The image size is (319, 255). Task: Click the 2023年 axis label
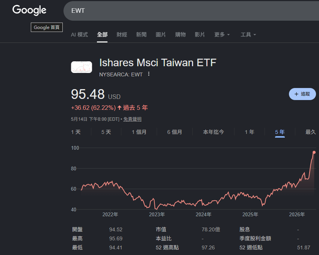[x=157, y=214]
